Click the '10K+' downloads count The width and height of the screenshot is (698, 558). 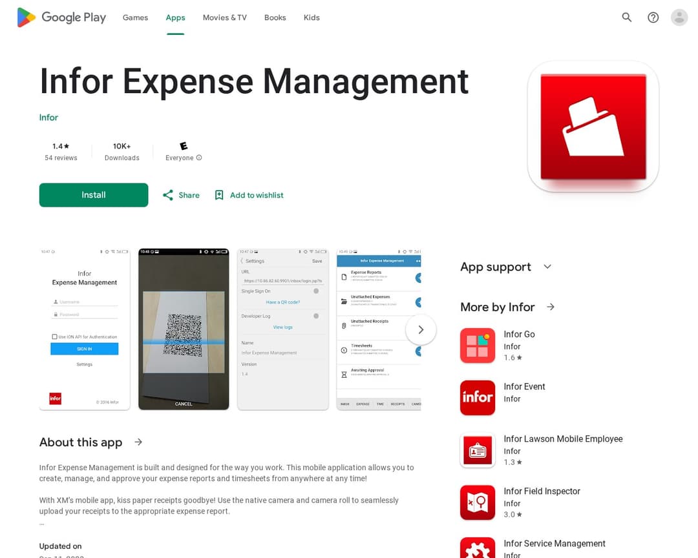122,146
